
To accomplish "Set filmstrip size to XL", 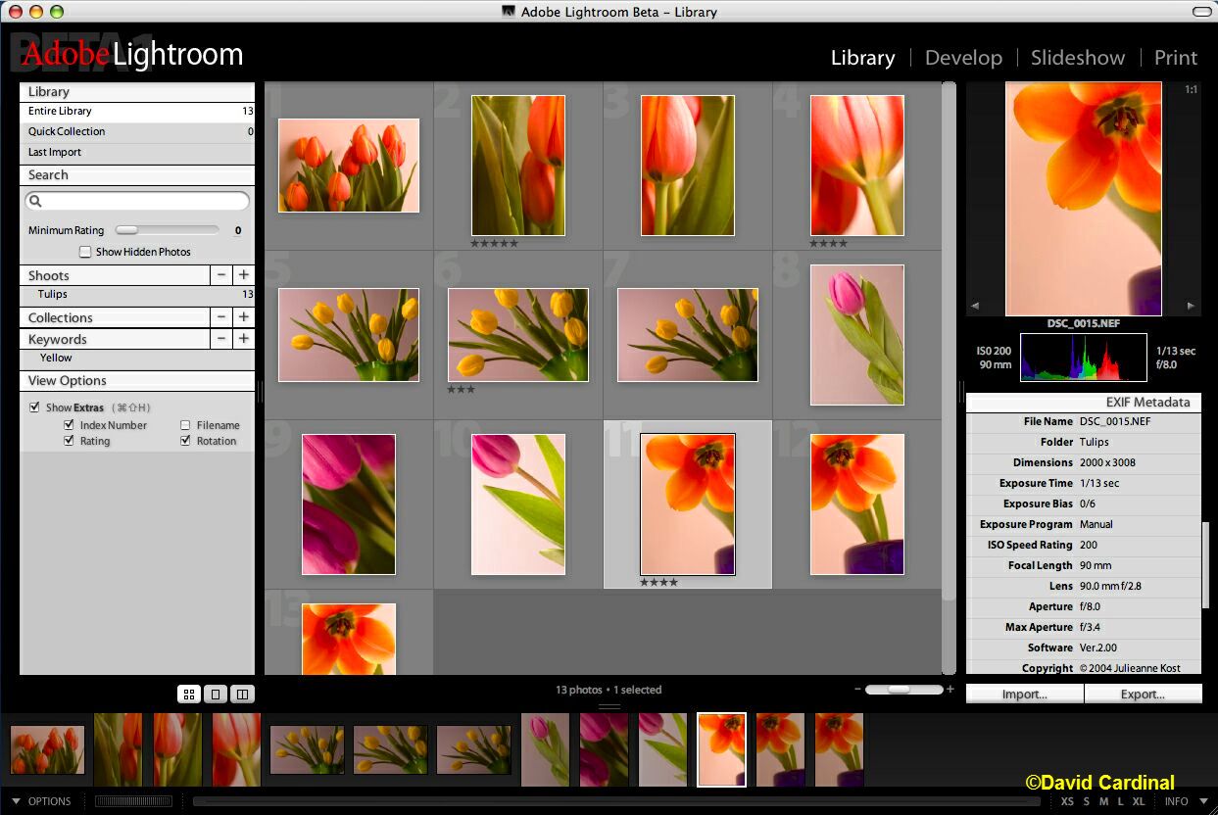I will (x=1139, y=801).
